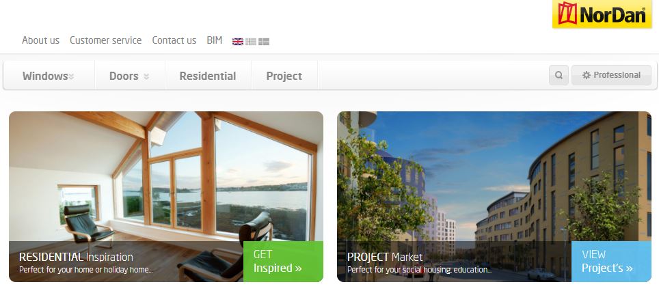Image resolution: width=659 pixels, height=293 pixels.
Task: Expand the Doors dropdown arrows
Action: [146, 76]
